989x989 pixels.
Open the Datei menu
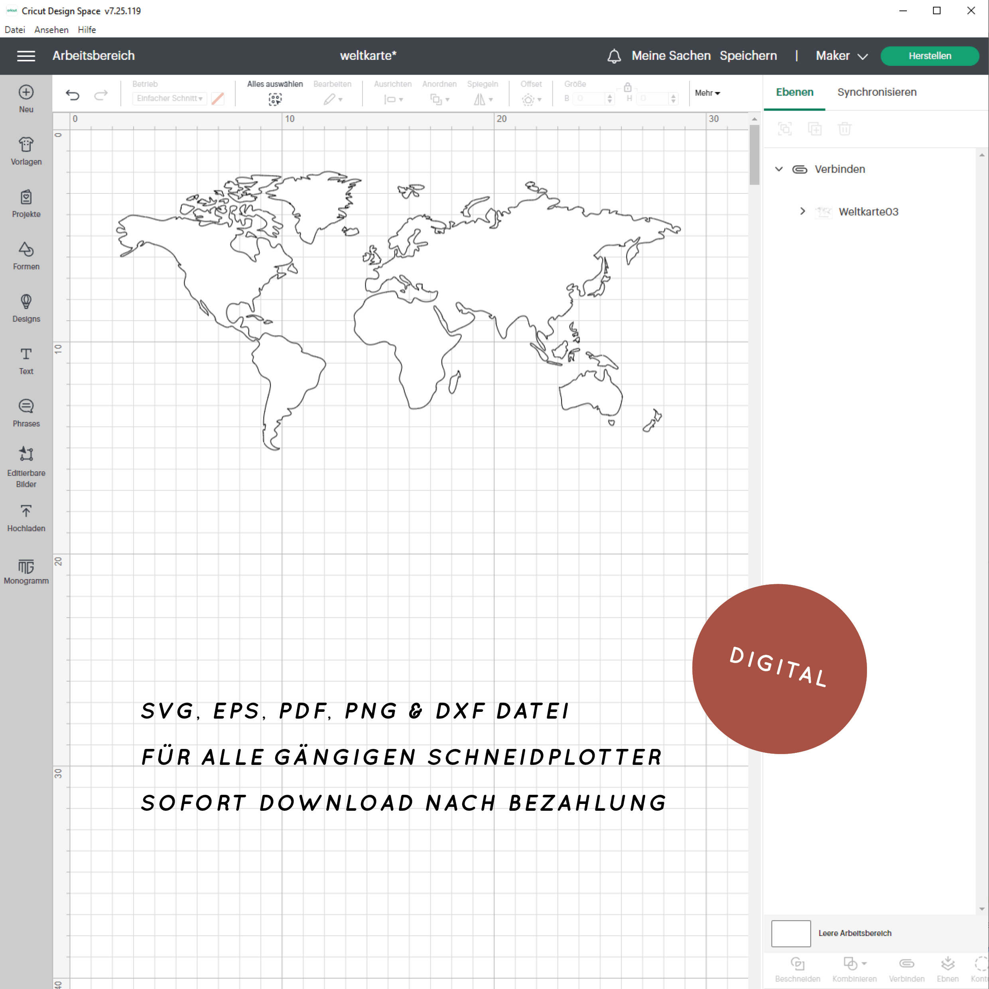point(15,30)
